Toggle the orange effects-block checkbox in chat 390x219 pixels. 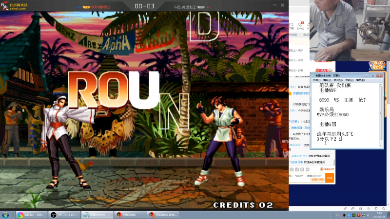322,169
